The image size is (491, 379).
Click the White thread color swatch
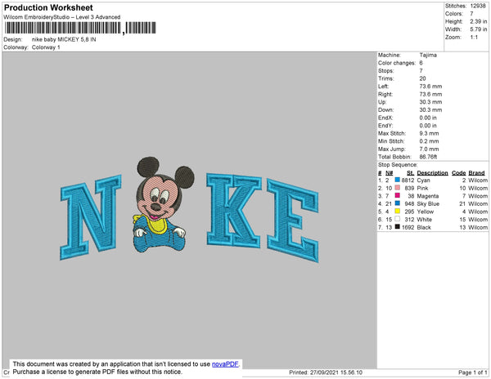pos(398,219)
